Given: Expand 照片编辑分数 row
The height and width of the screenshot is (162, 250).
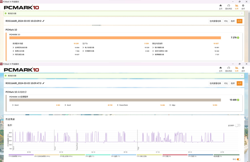Looking at the screenshot, I should point(153,47).
